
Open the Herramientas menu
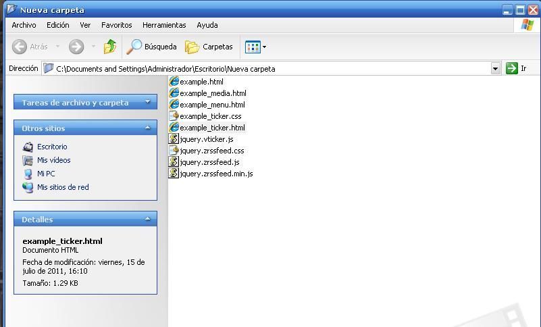pyautogui.click(x=164, y=25)
